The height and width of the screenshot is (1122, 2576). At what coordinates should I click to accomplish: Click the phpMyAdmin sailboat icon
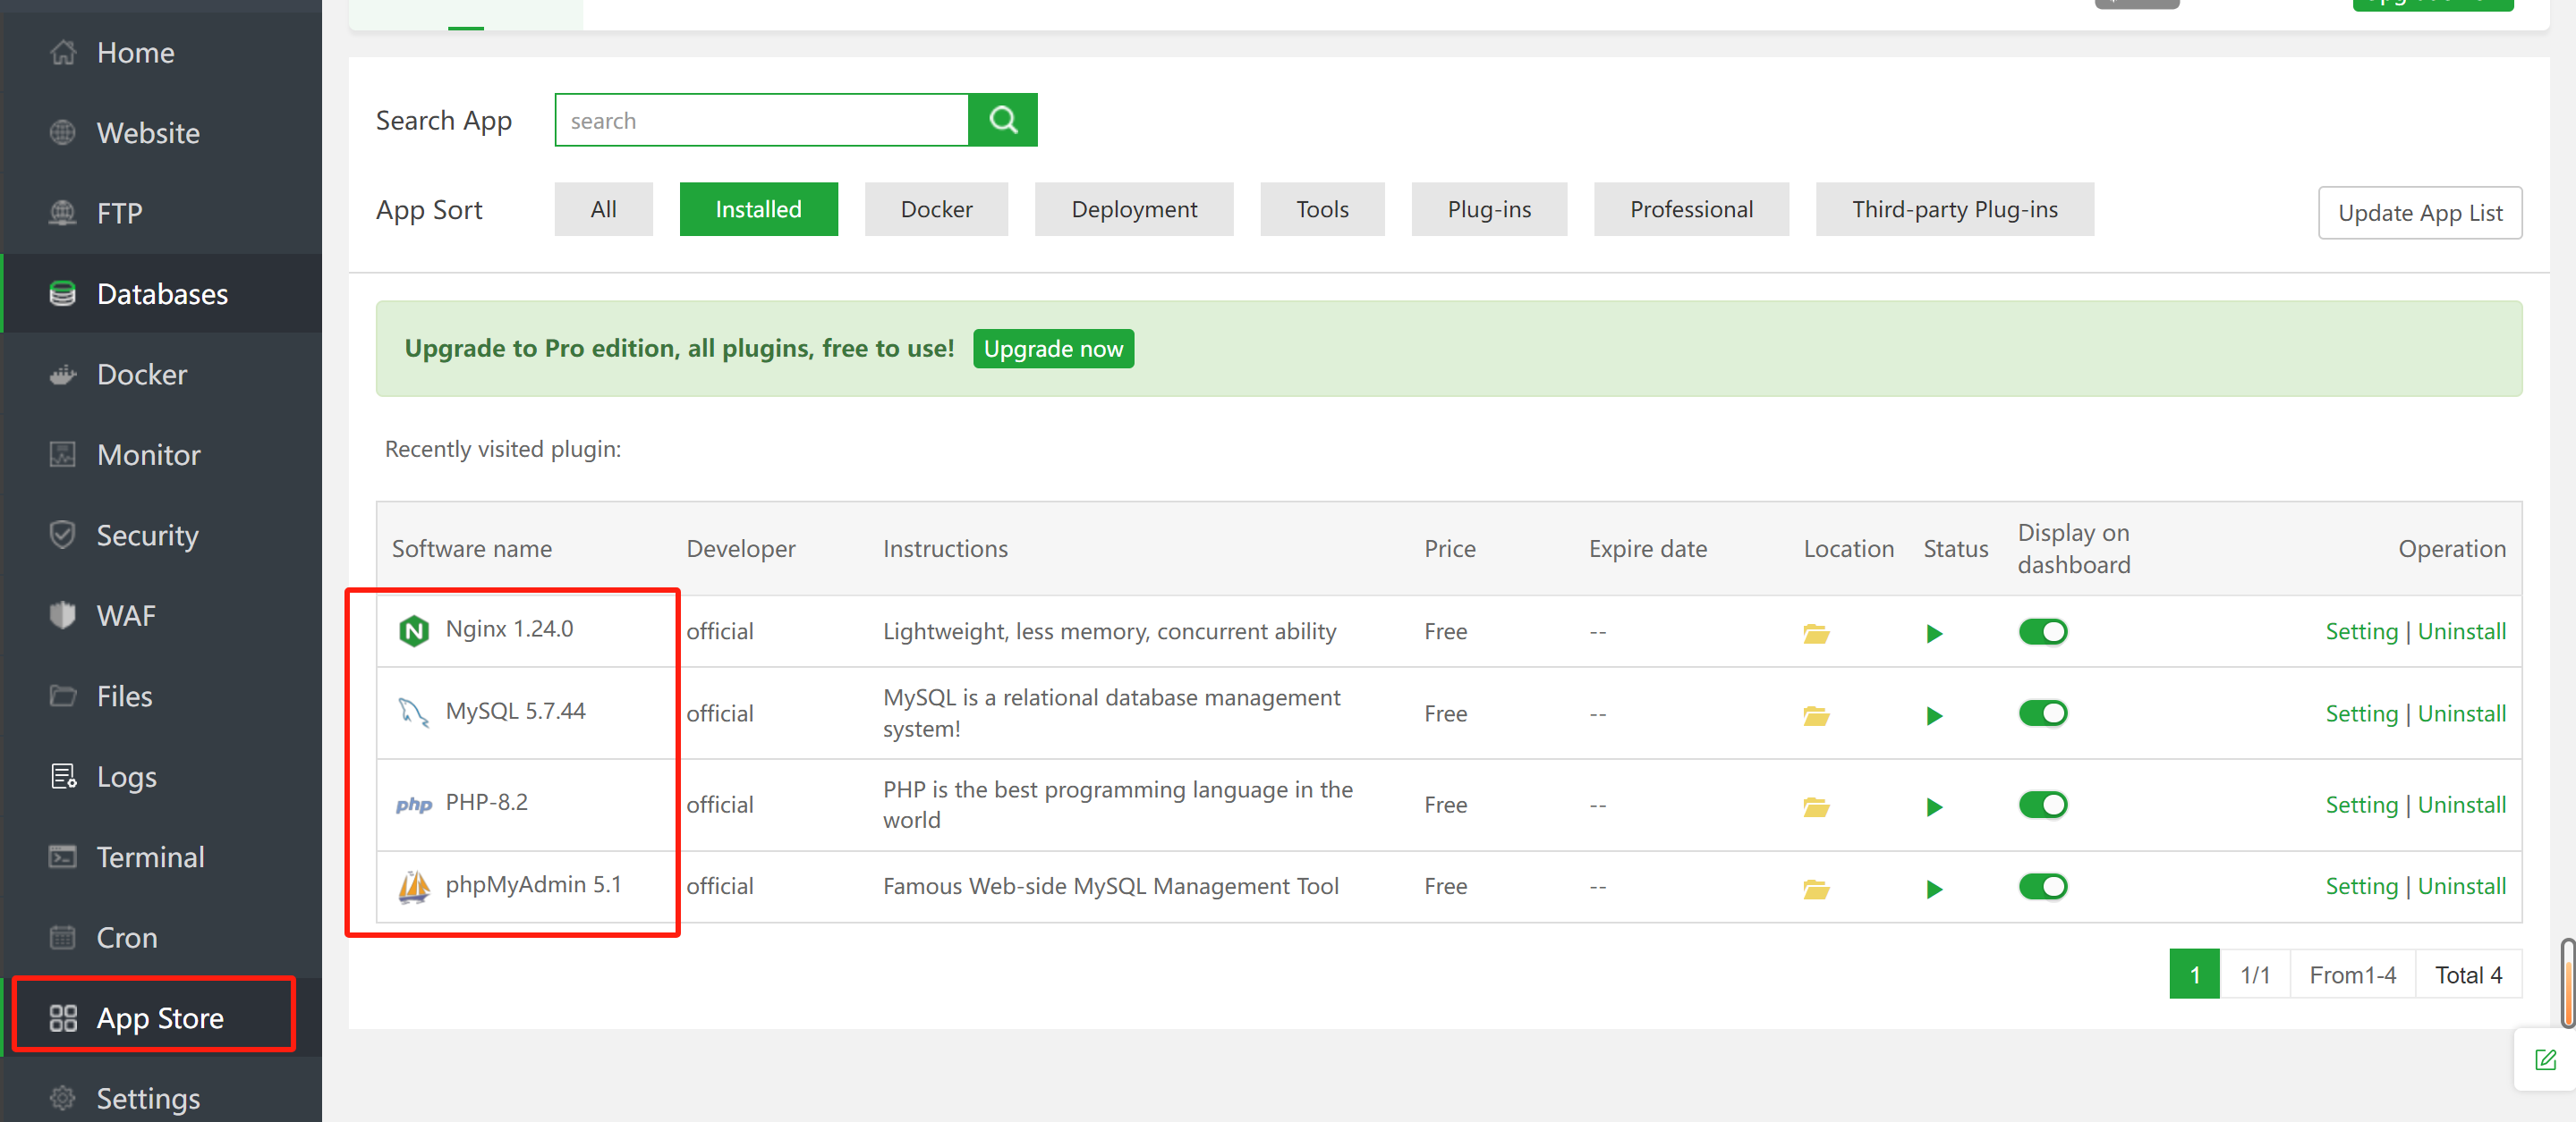click(413, 886)
